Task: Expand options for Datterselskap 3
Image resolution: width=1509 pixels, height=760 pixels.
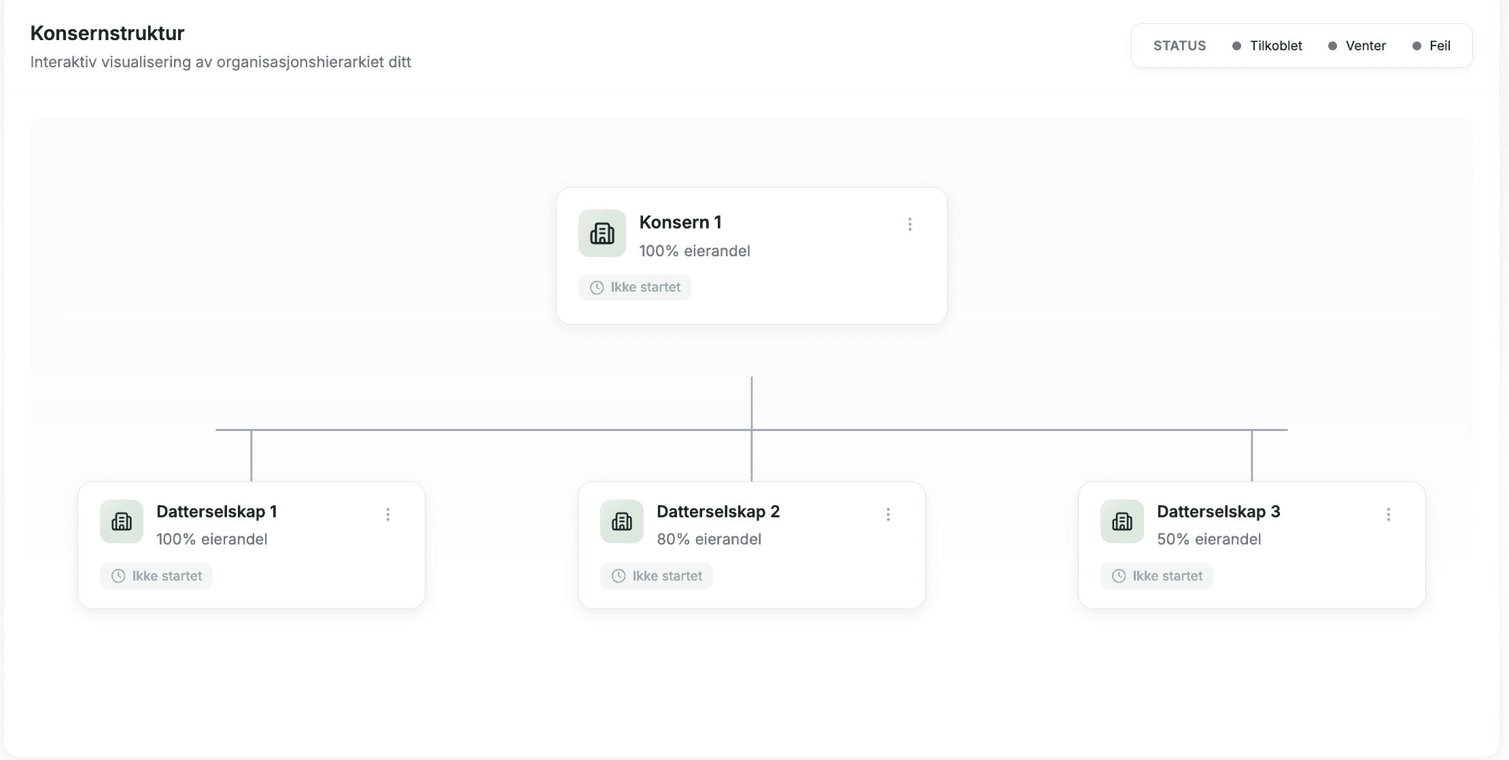Action: coord(1388,515)
